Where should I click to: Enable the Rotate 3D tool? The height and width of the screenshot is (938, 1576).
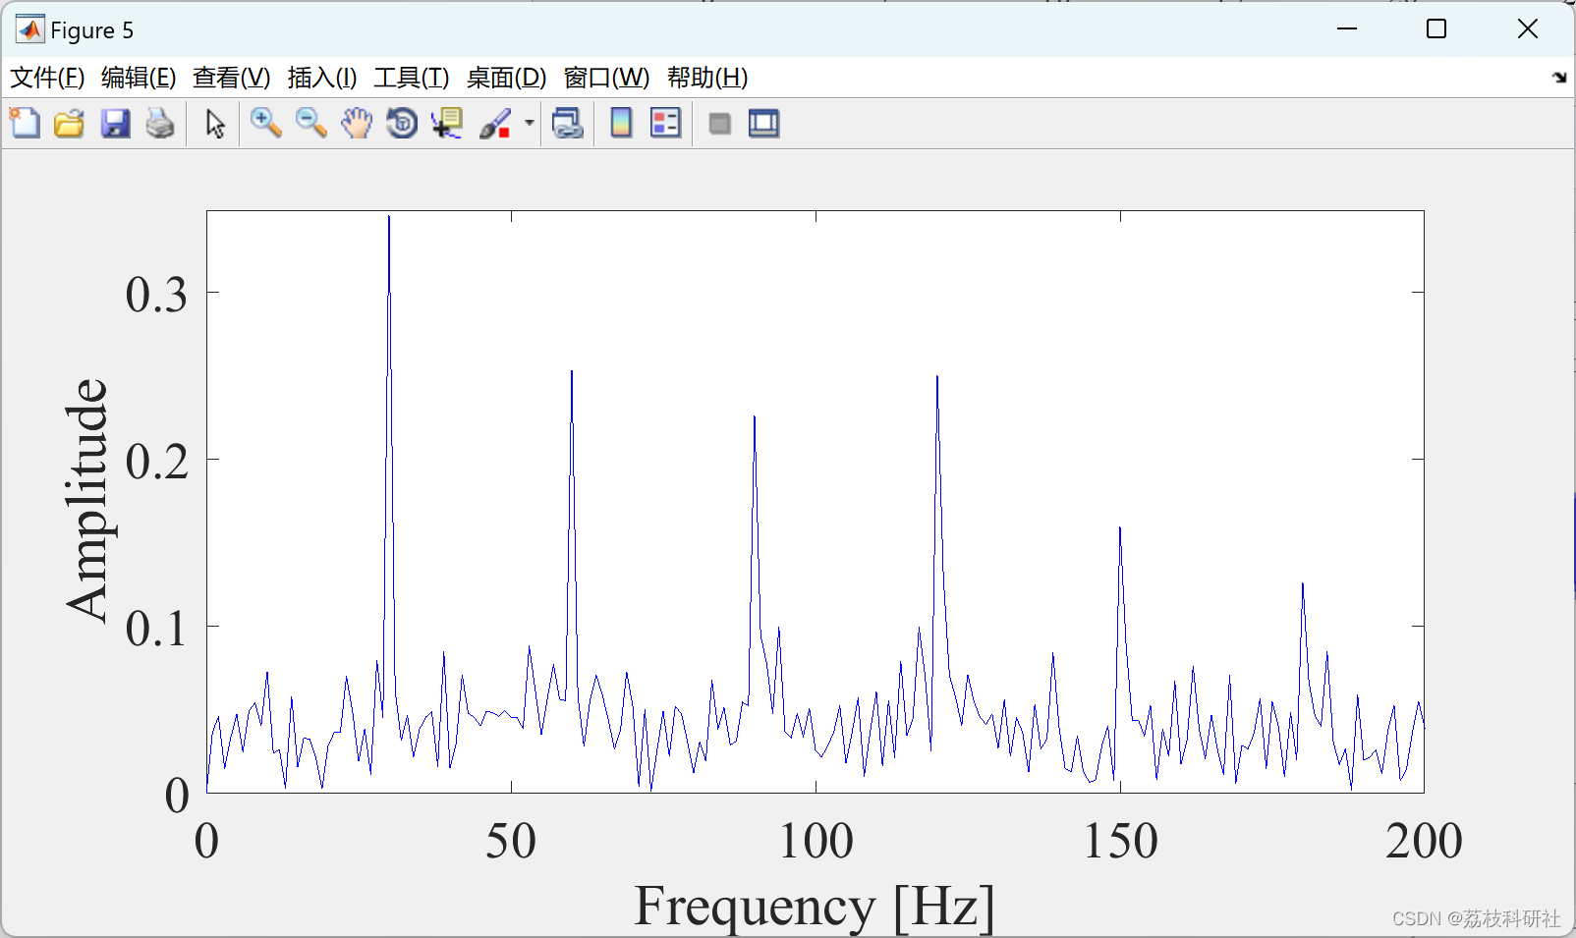pyautogui.click(x=402, y=124)
